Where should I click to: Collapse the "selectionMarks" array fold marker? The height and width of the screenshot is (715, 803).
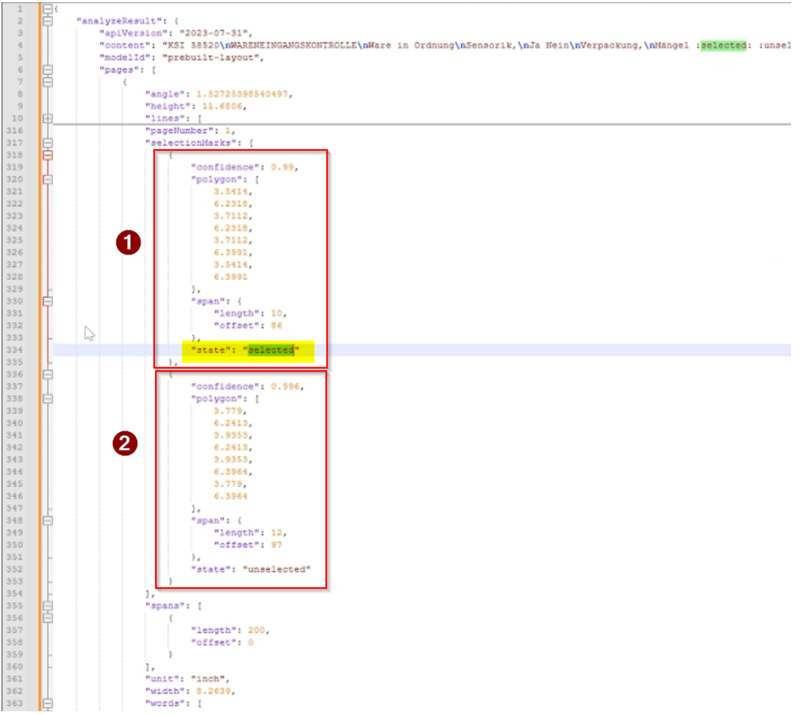point(48,143)
